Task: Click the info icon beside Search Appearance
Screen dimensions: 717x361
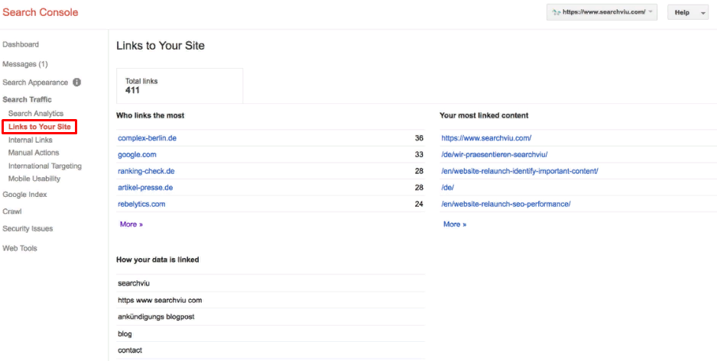Action: click(x=76, y=82)
